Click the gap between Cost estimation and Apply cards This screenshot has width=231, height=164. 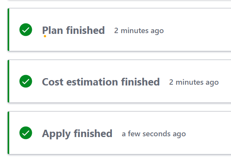pos(119,107)
